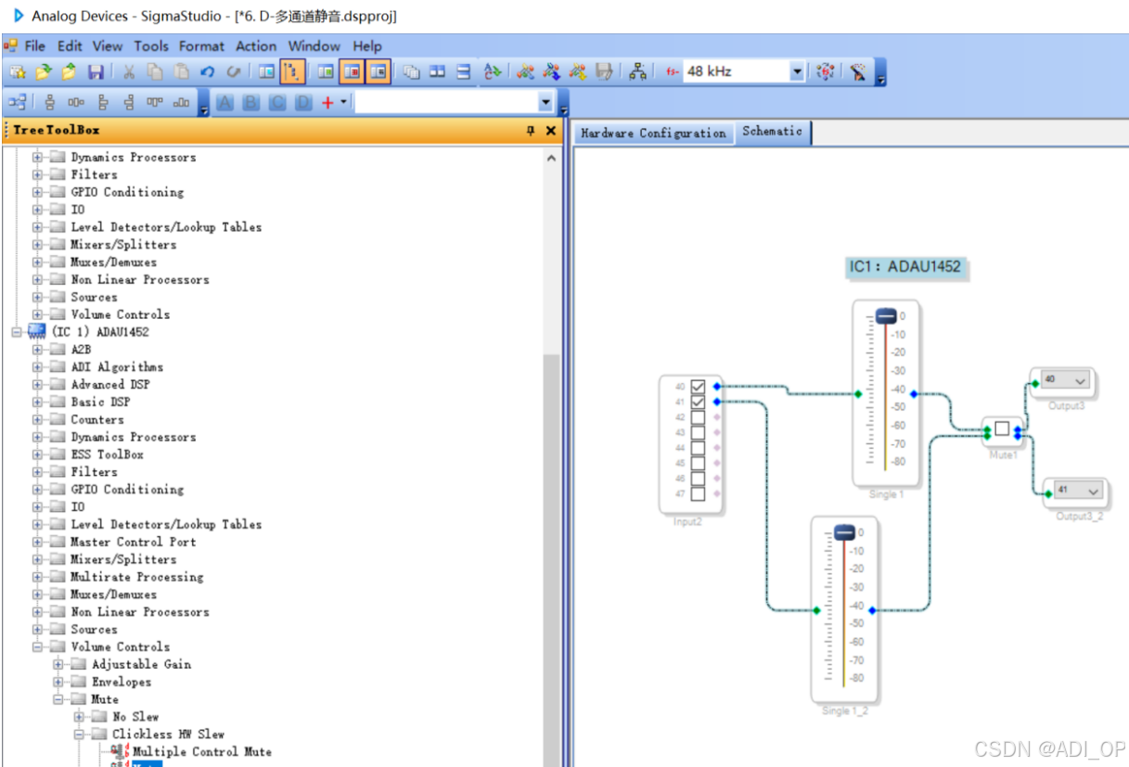This screenshot has width=1129, height=767.
Task: Open the Help menu
Action: [366, 45]
